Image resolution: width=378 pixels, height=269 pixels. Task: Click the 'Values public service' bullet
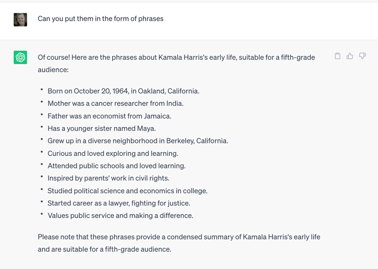(x=120, y=216)
